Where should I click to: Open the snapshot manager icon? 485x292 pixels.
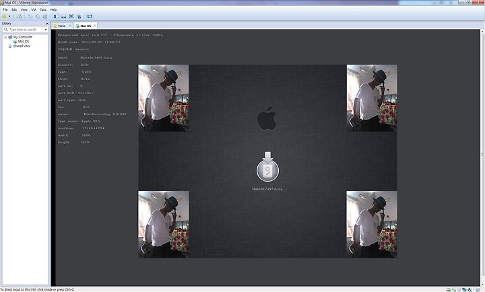click(45, 16)
